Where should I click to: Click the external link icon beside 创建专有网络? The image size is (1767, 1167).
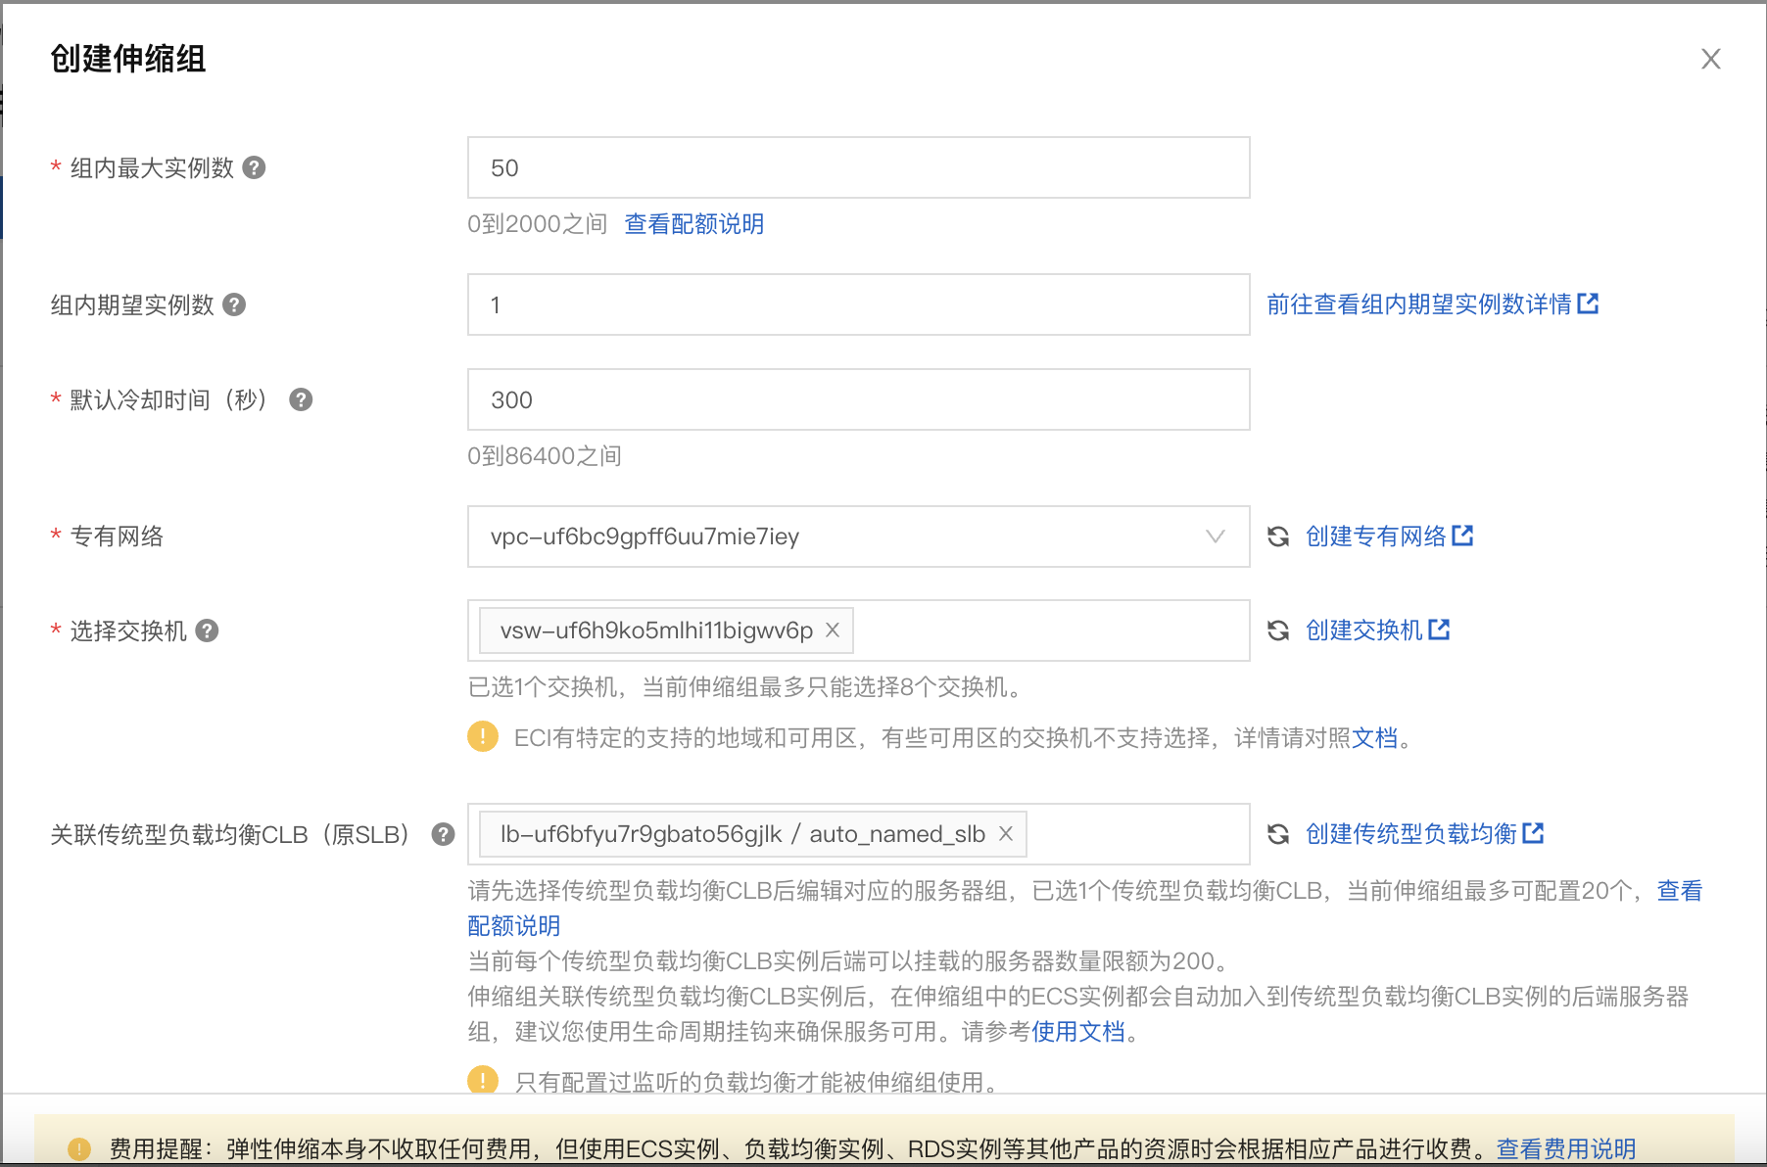[1462, 536]
